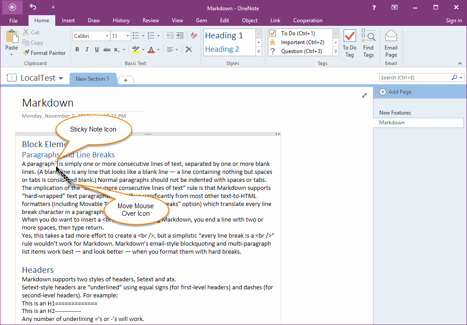Image resolution: width=467 pixels, height=325 pixels.
Task: Collapse the ribbon with the caret
Action: [x=460, y=63]
